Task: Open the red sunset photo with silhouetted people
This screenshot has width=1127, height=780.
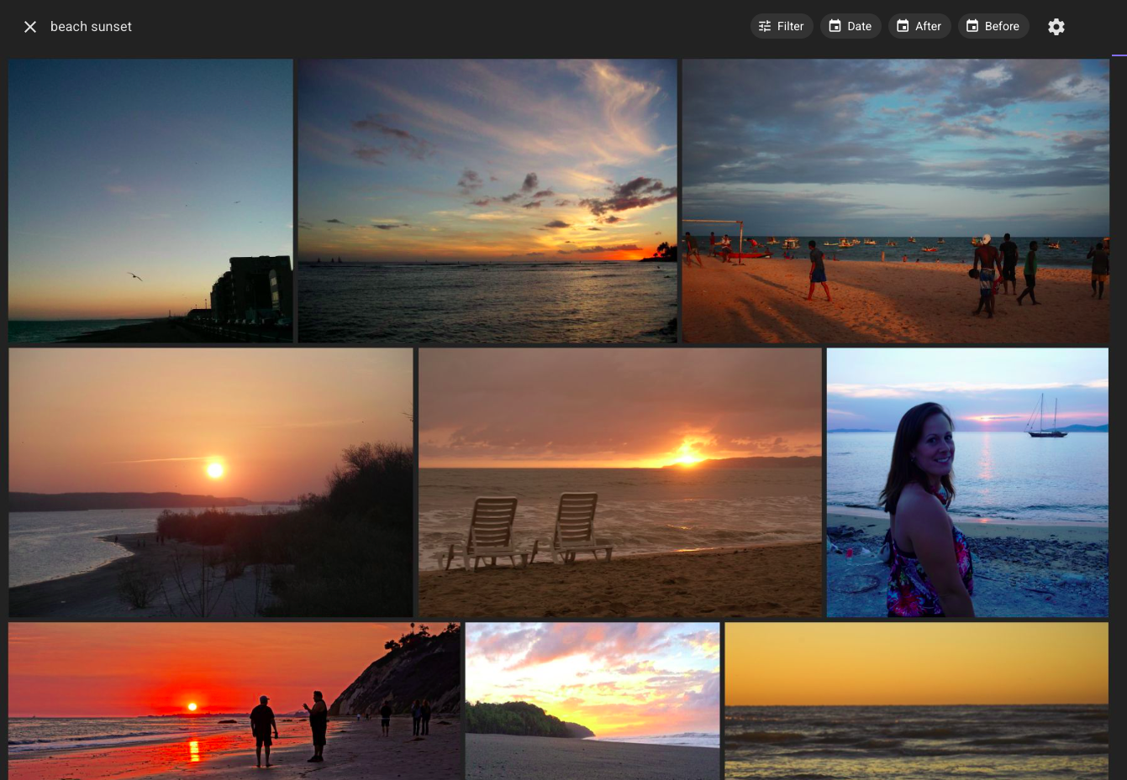Action: [234, 701]
